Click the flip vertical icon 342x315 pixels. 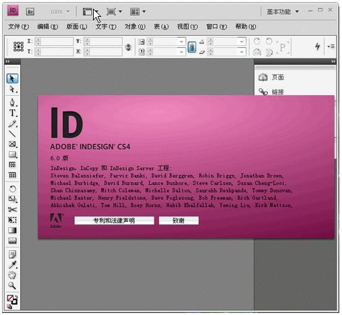(269, 53)
